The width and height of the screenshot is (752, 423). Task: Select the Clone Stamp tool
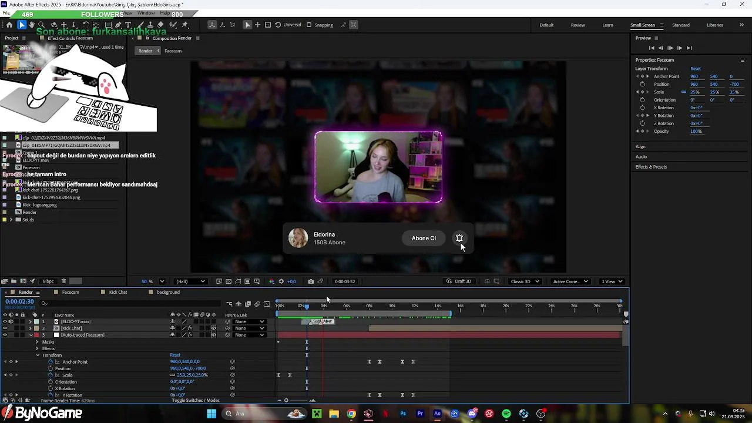[150, 25]
